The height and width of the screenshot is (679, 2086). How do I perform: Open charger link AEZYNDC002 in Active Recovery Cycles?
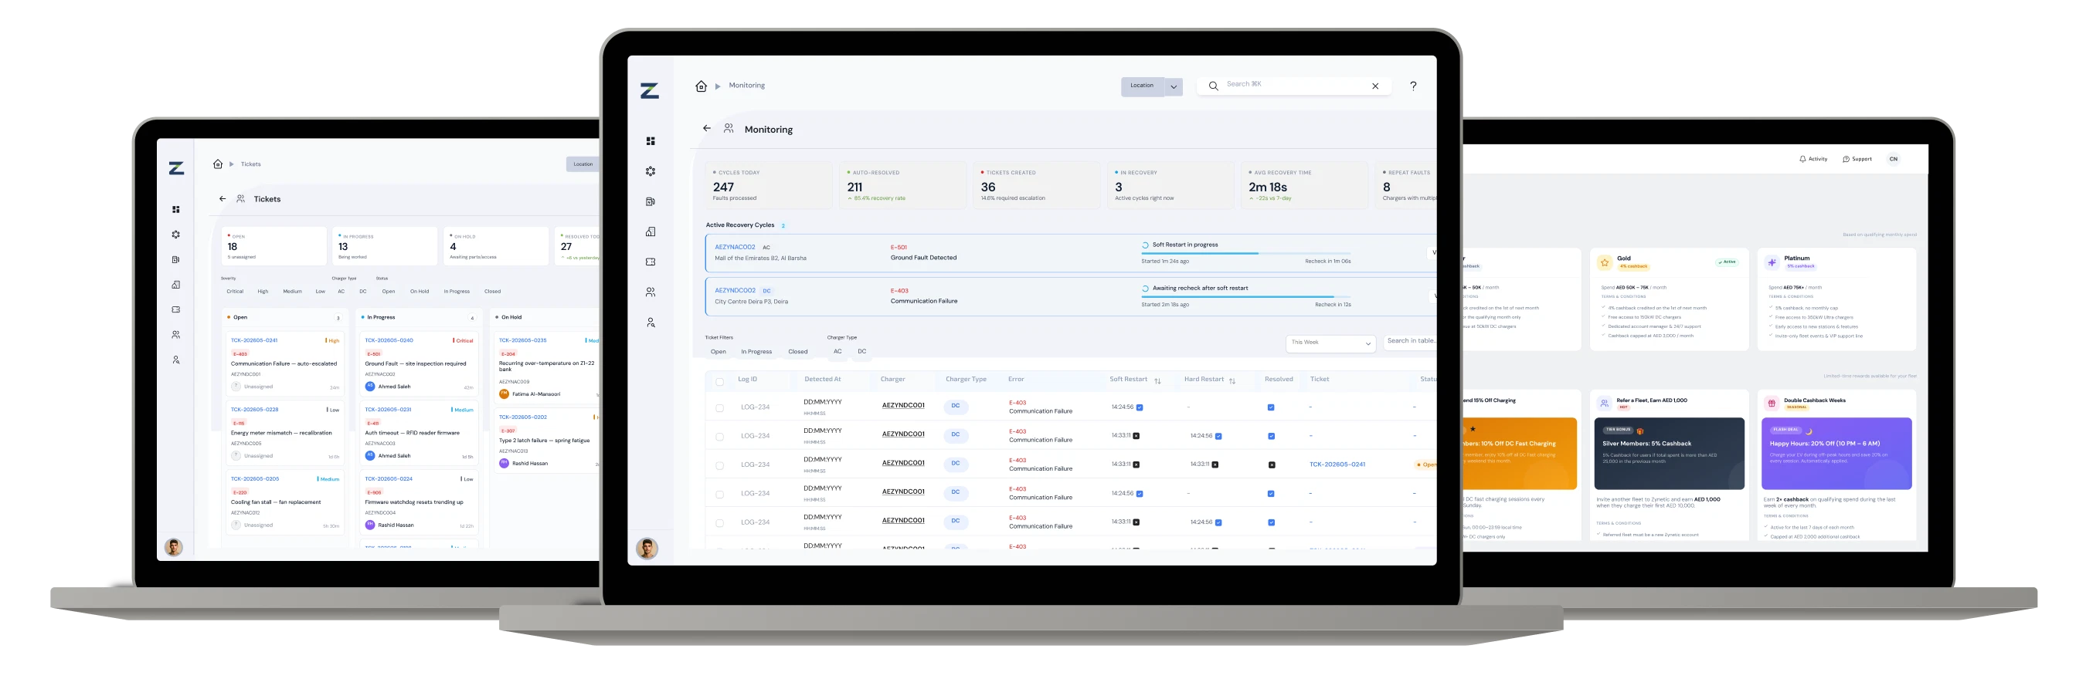point(735,291)
